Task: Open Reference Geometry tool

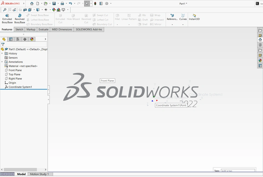Action: [172, 17]
